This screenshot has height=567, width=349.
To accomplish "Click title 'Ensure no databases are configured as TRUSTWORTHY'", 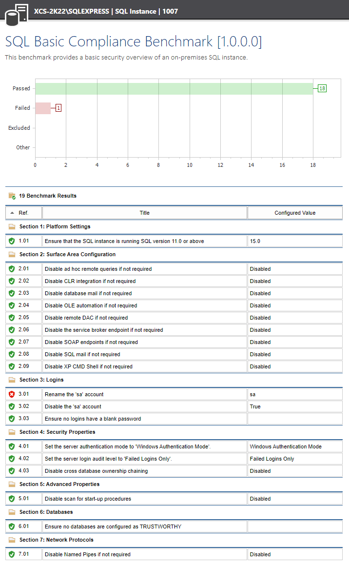I will coord(113,526).
